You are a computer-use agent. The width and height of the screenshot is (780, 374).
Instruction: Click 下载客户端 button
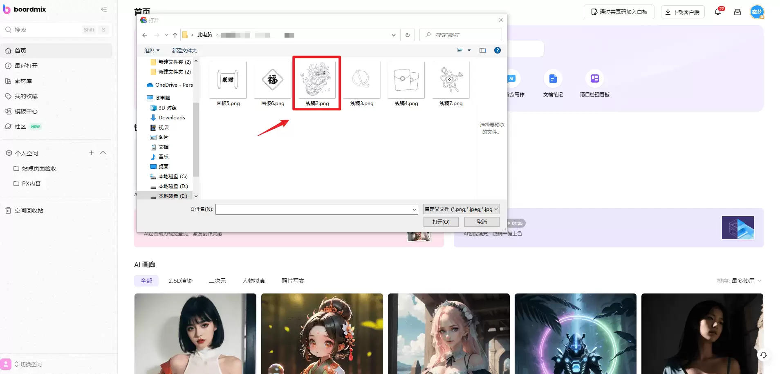(683, 12)
